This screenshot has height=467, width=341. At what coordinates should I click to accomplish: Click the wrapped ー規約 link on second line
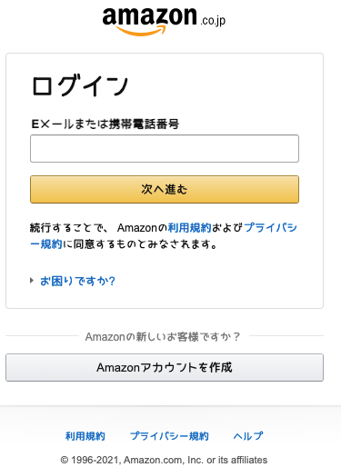click(46, 243)
